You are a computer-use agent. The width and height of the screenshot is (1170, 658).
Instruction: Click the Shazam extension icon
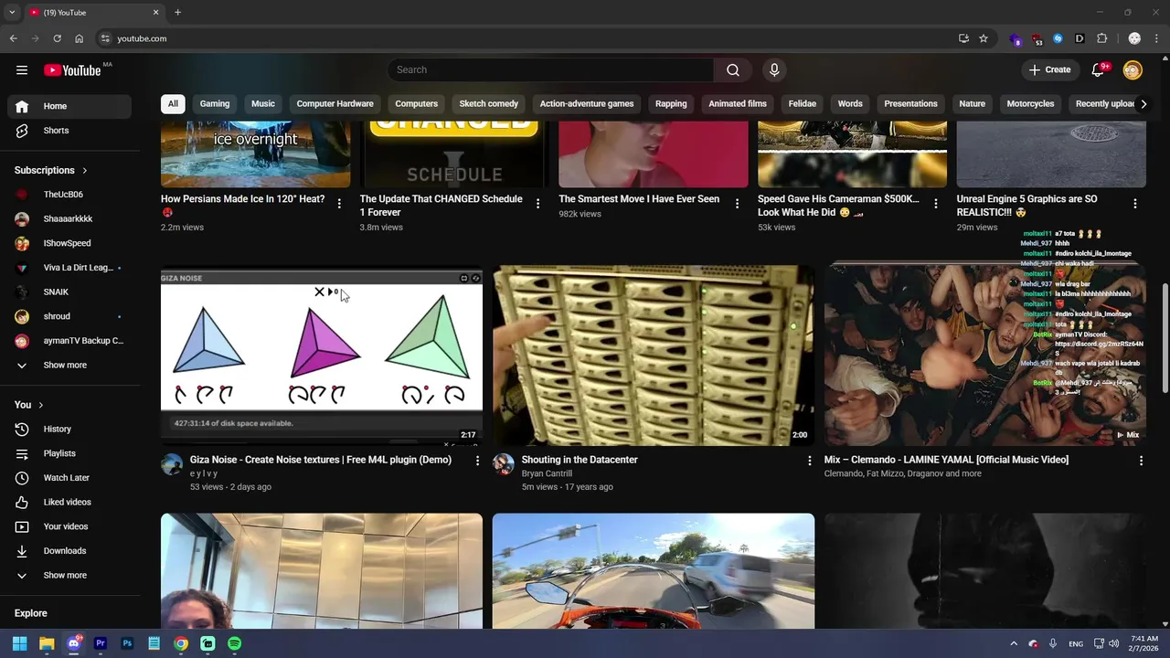(1058, 38)
